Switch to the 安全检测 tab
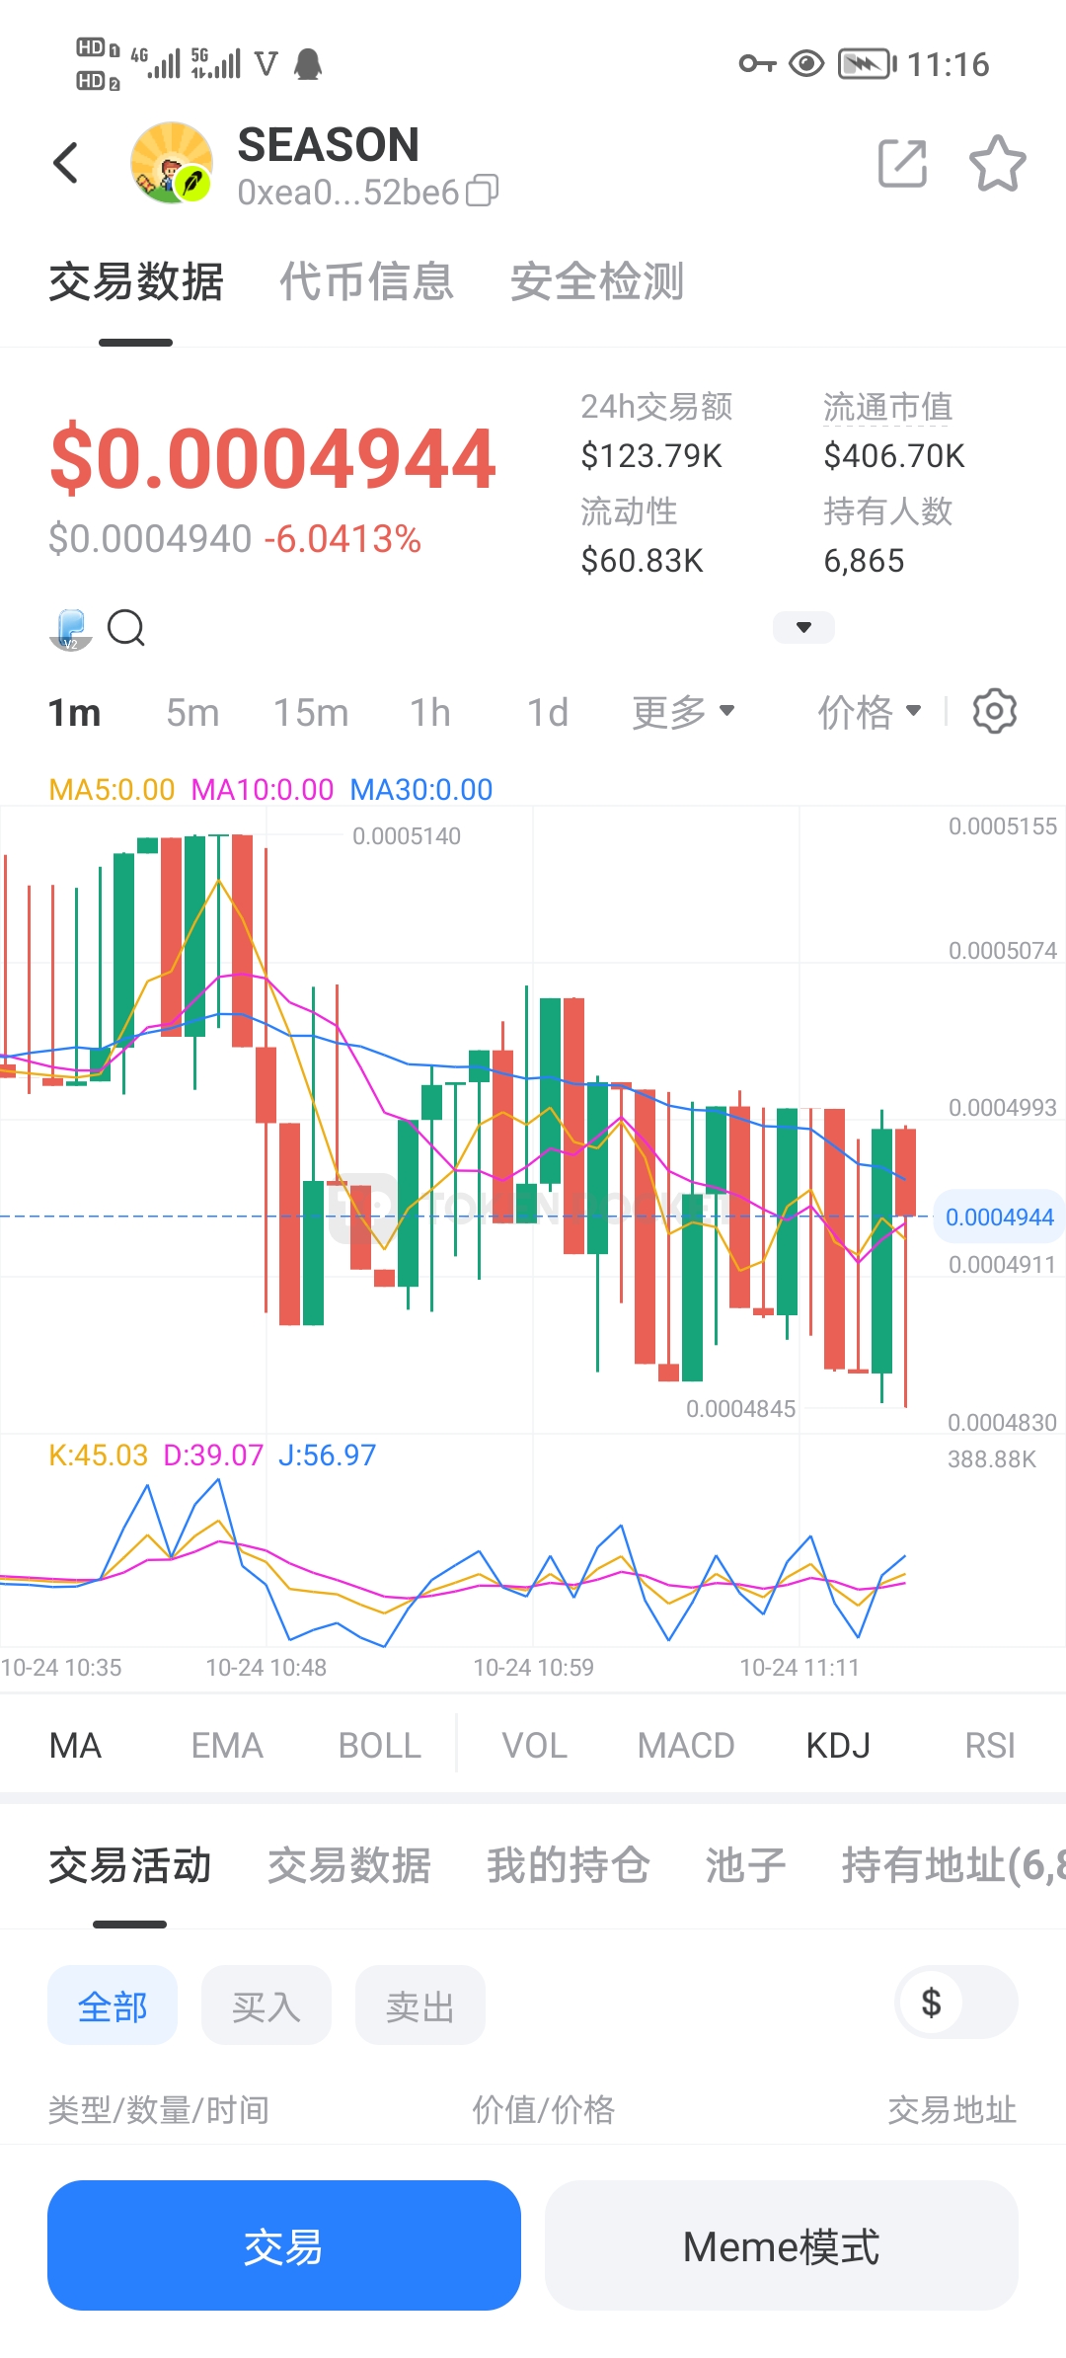The image size is (1066, 2358). pyautogui.click(x=597, y=281)
